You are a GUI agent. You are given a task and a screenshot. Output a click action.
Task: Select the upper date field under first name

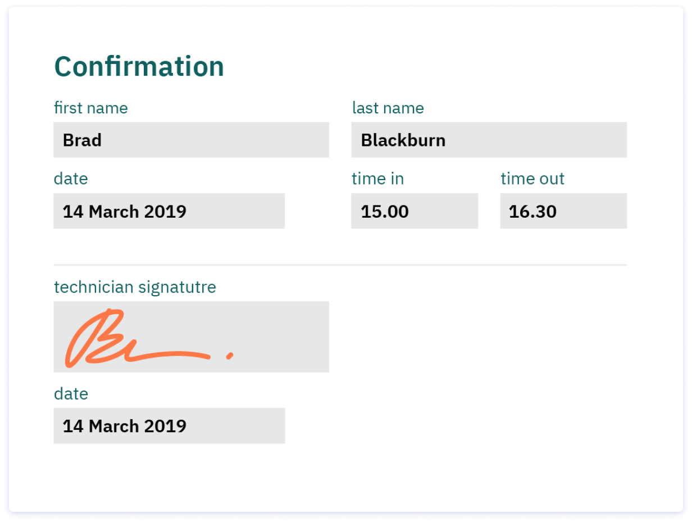tap(169, 211)
